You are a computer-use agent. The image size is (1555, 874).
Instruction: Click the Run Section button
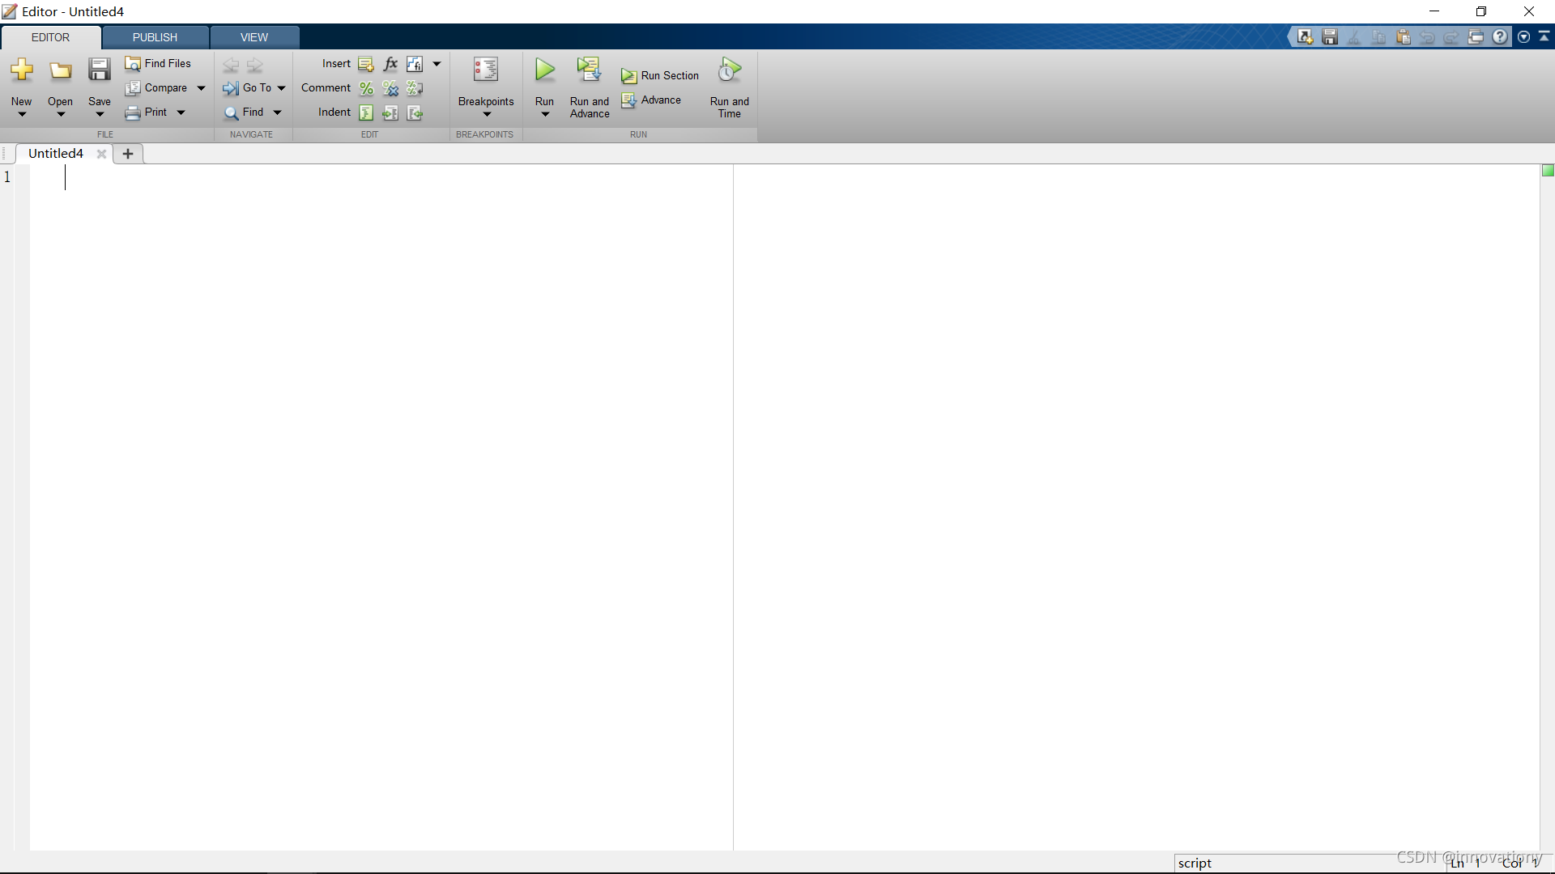pyautogui.click(x=660, y=75)
